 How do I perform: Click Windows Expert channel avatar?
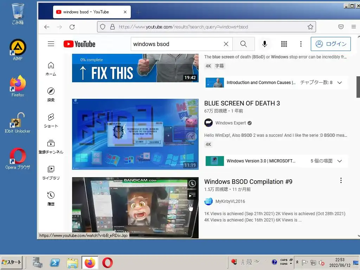(x=208, y=123)
